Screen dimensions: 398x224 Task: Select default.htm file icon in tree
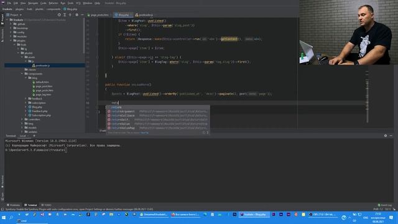[34, 82]
